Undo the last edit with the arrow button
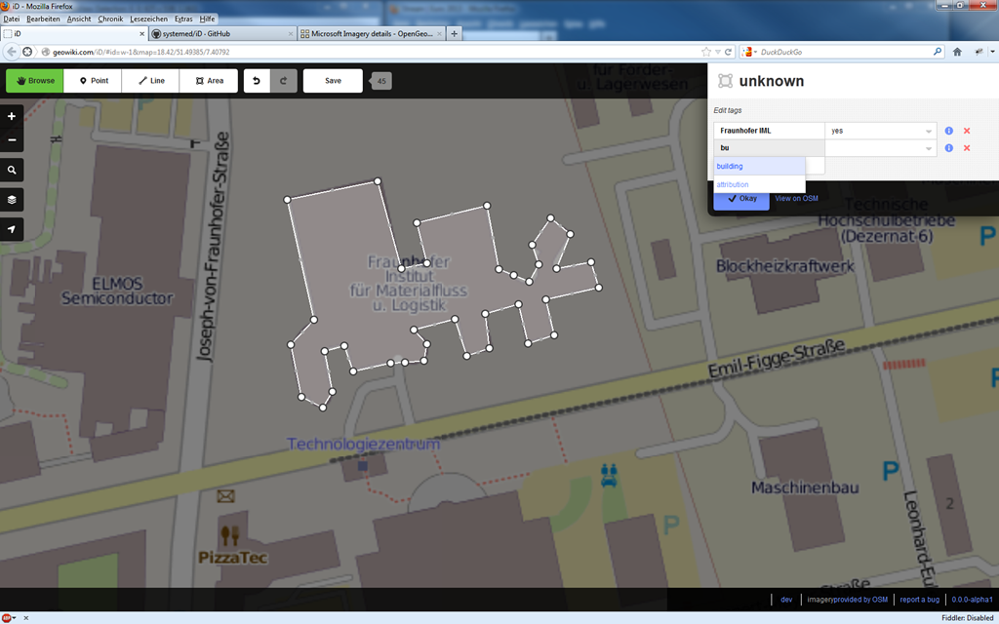 coord(257,81)
